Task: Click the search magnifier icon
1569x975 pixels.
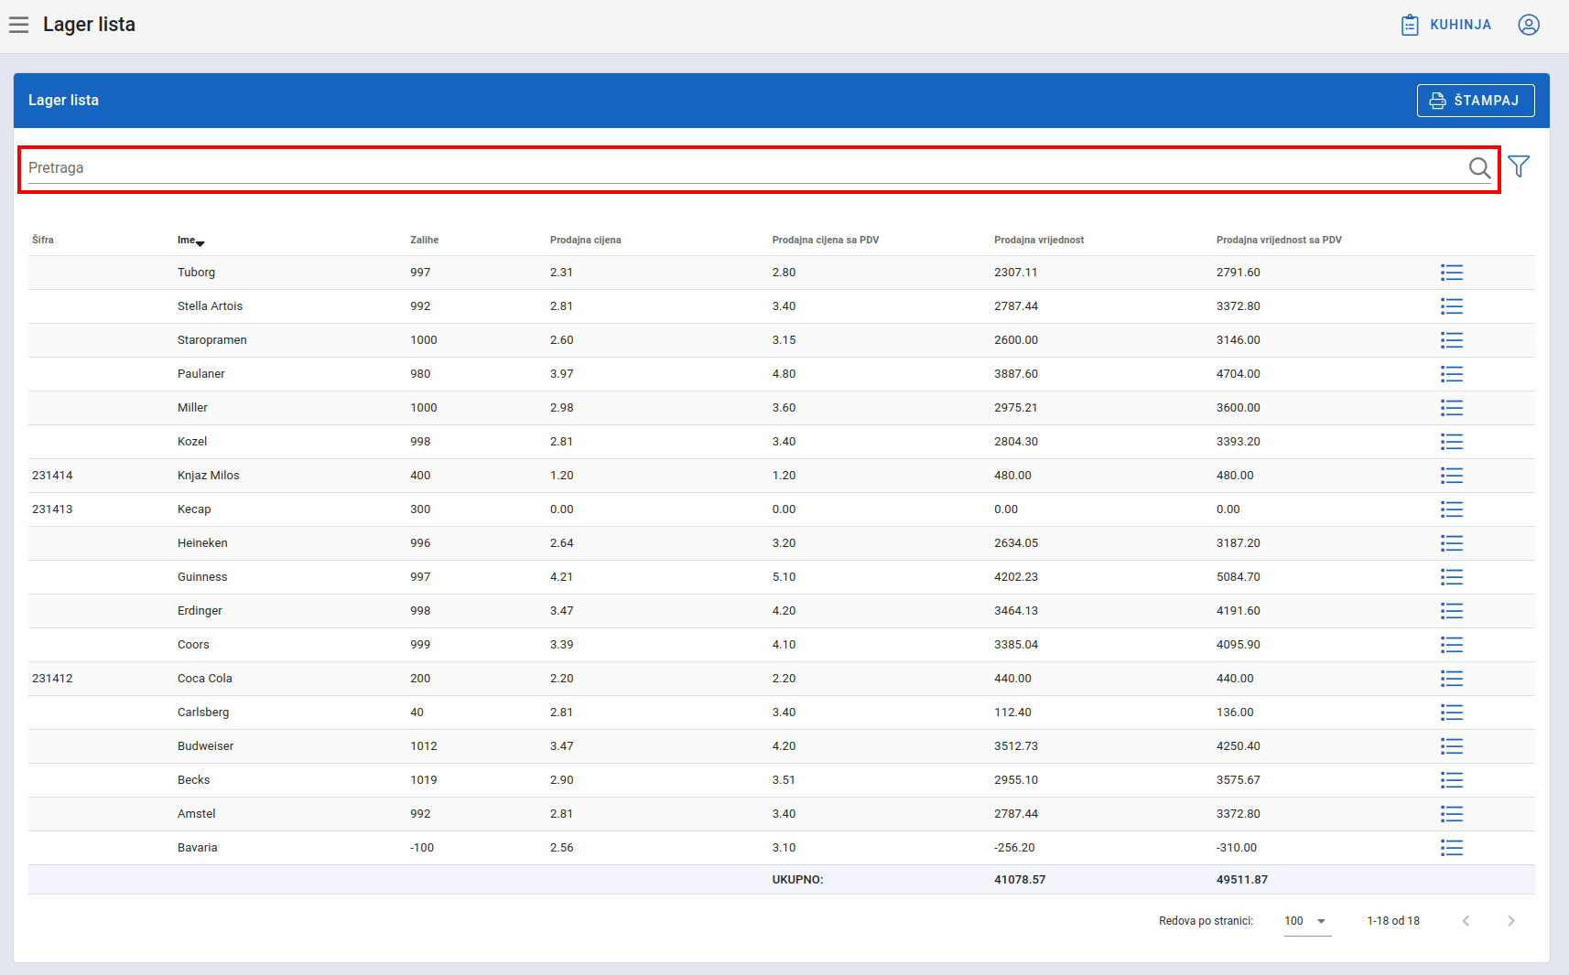Action: [x=1479, y=167]
